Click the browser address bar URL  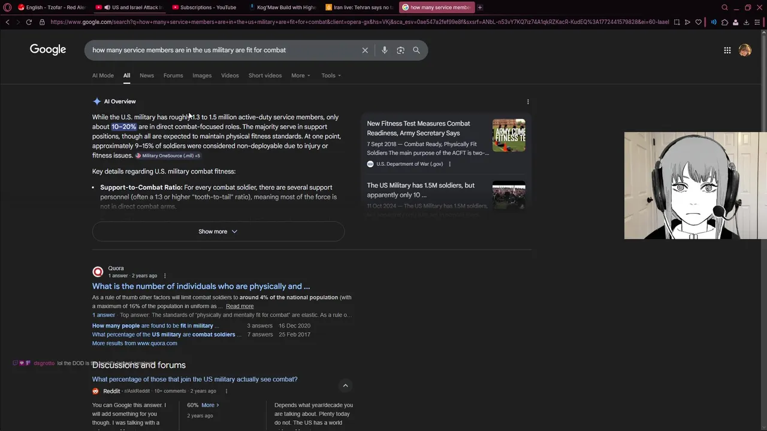[360, 22]
